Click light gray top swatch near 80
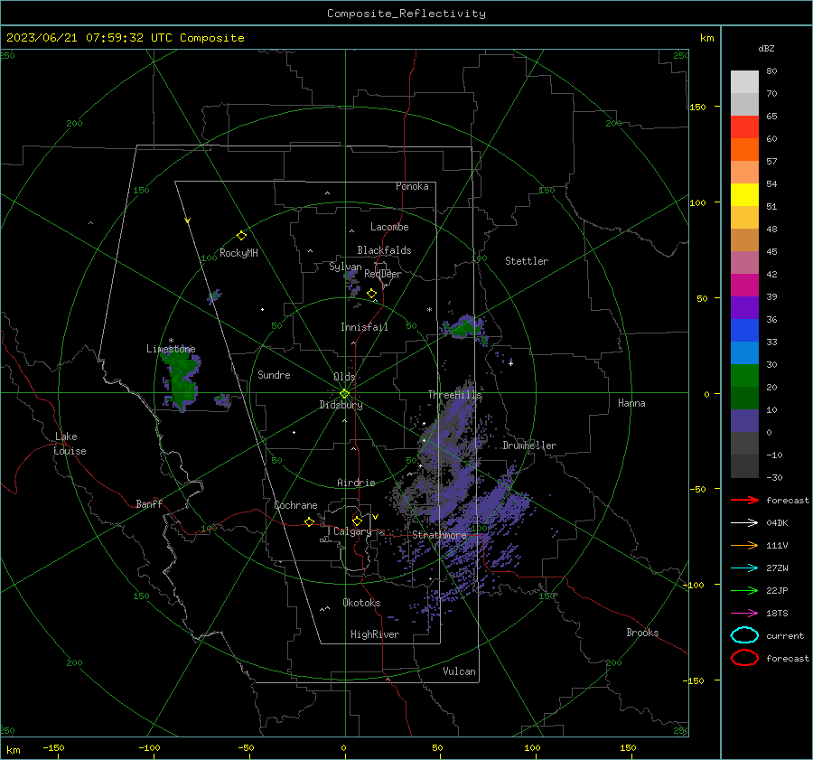 point(744,81)
